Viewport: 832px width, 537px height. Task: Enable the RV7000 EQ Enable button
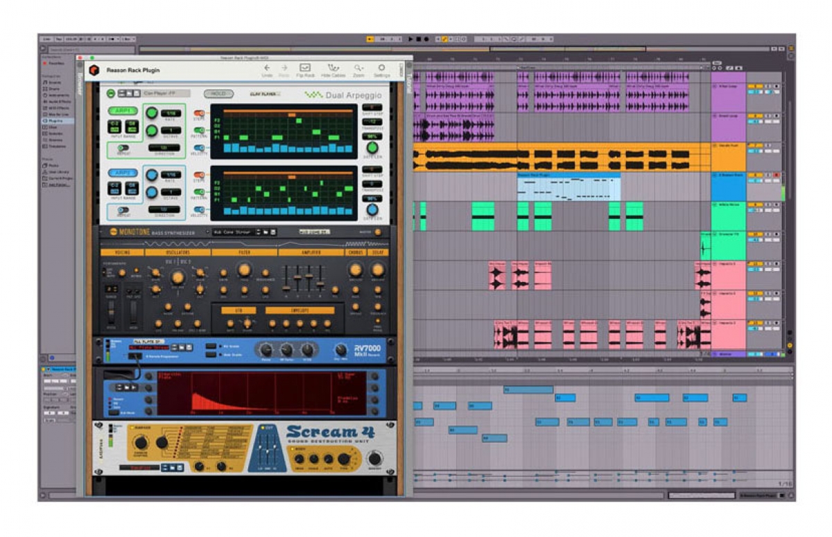(x=211, y=344)
